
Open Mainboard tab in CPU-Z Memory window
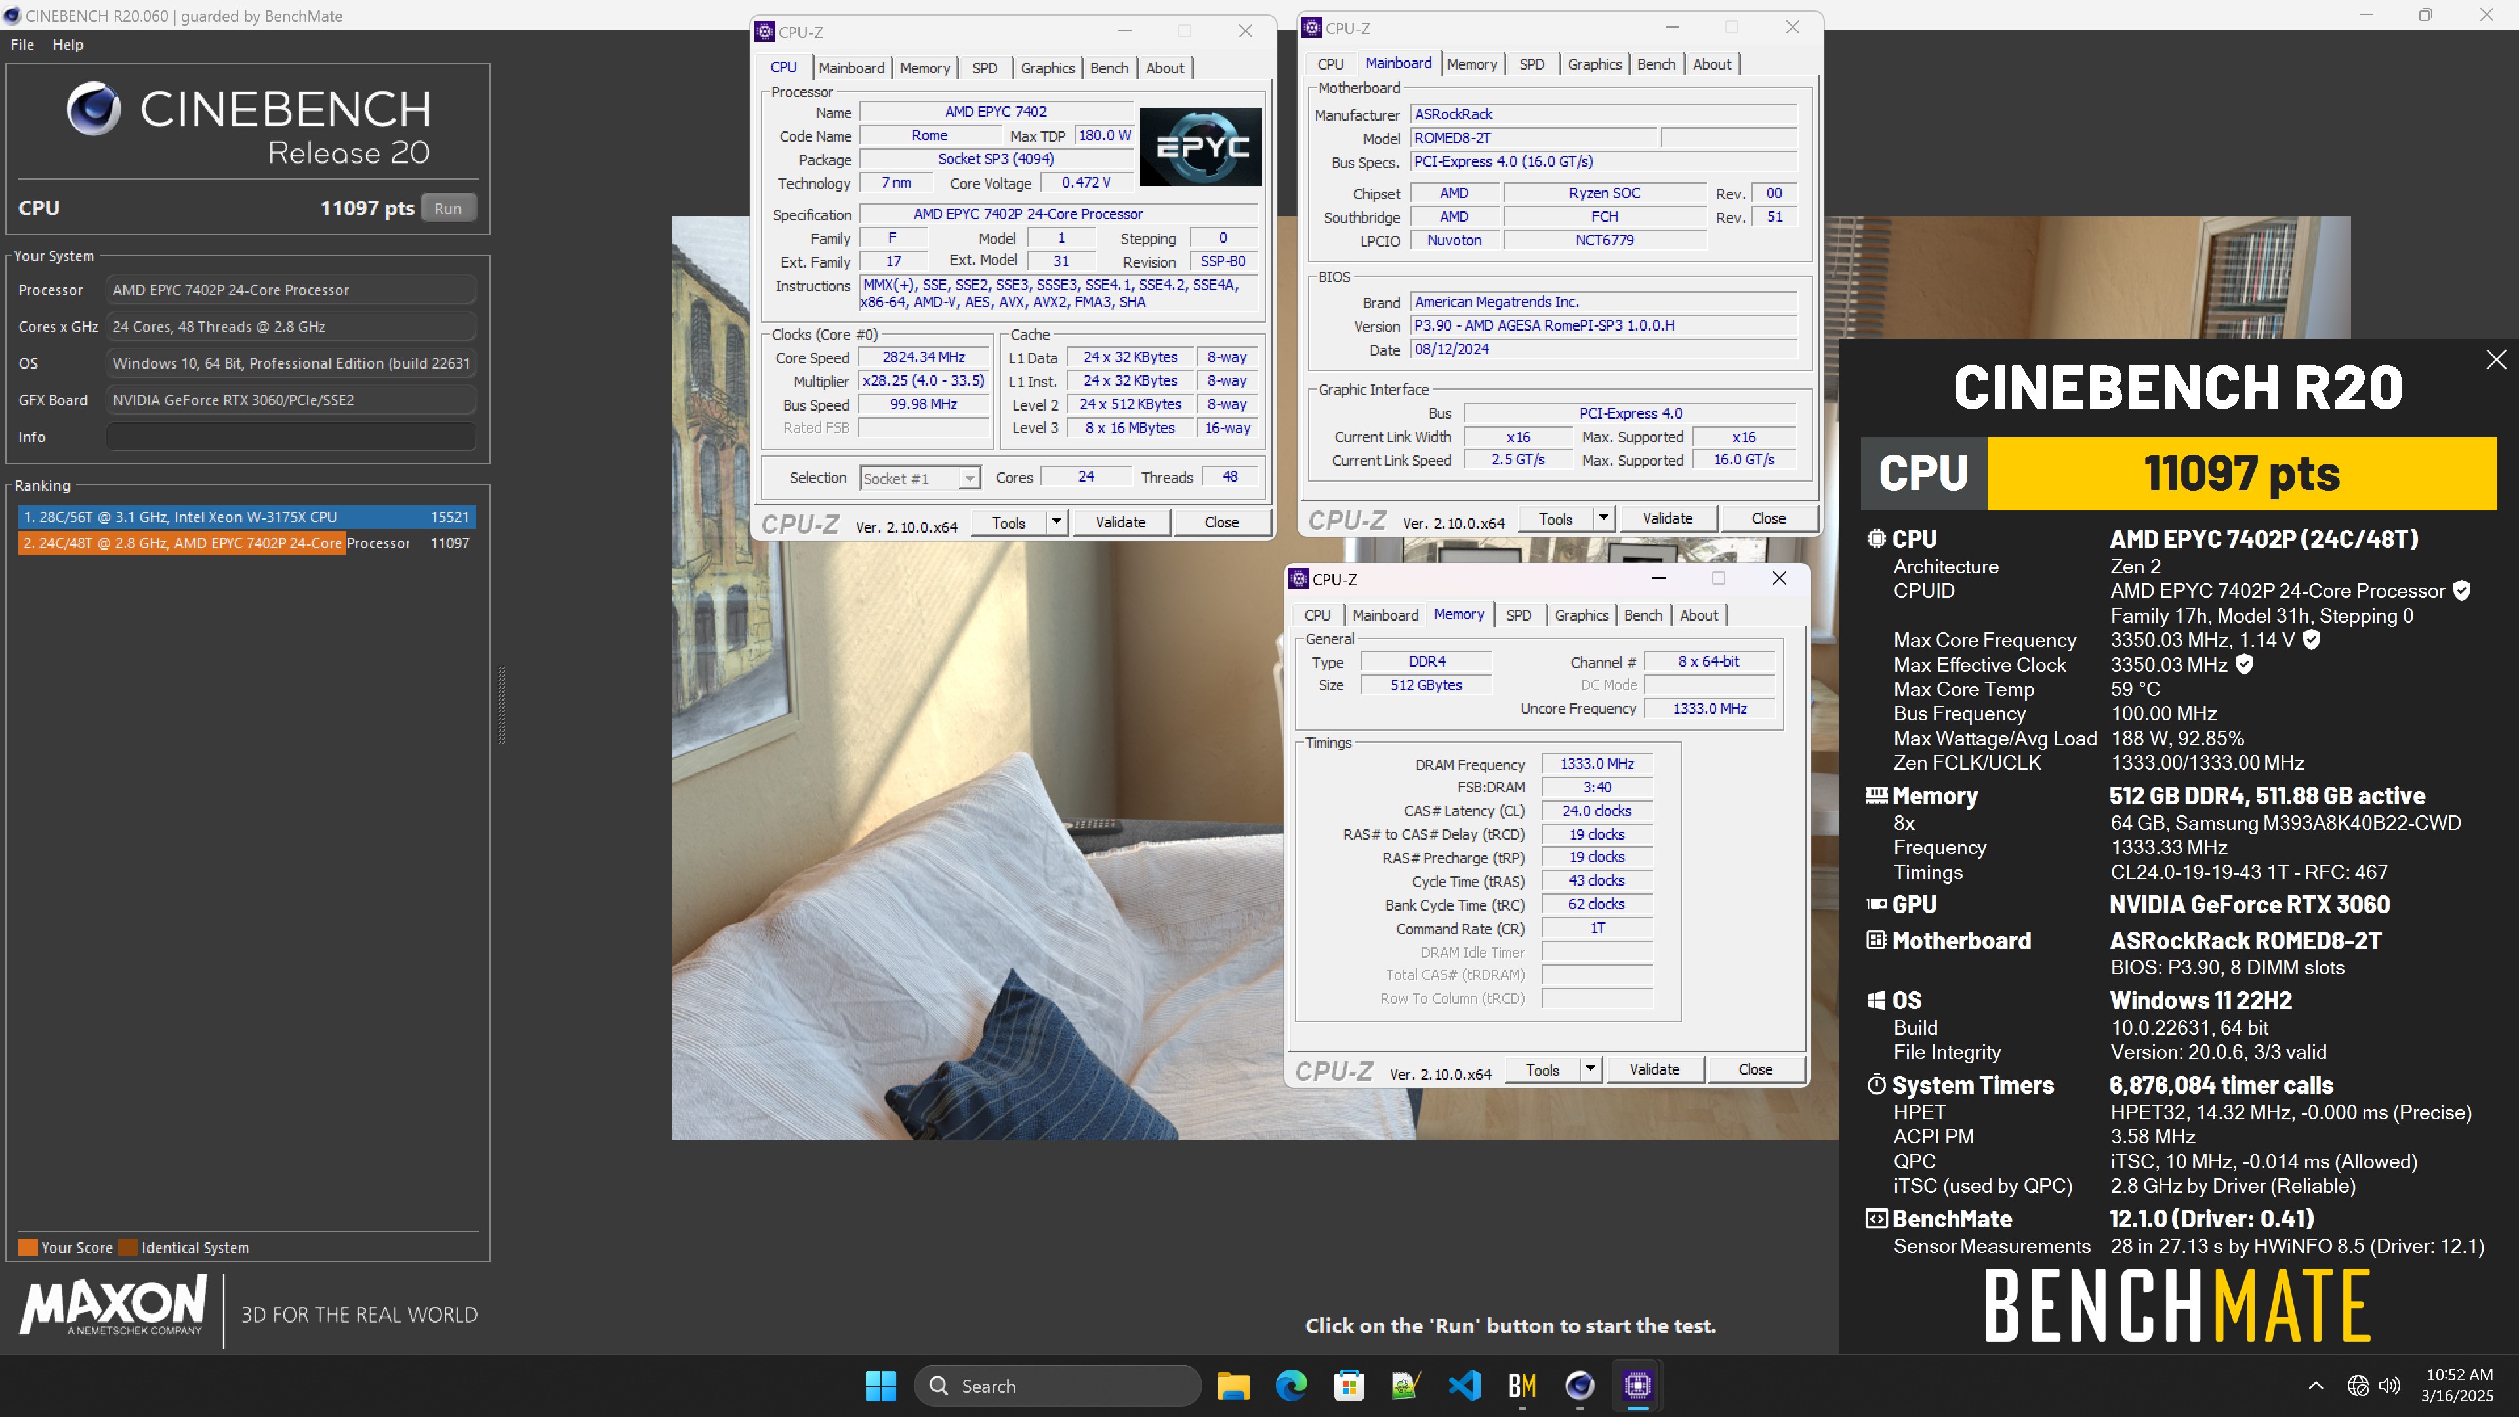click(x=1385, y=615)
